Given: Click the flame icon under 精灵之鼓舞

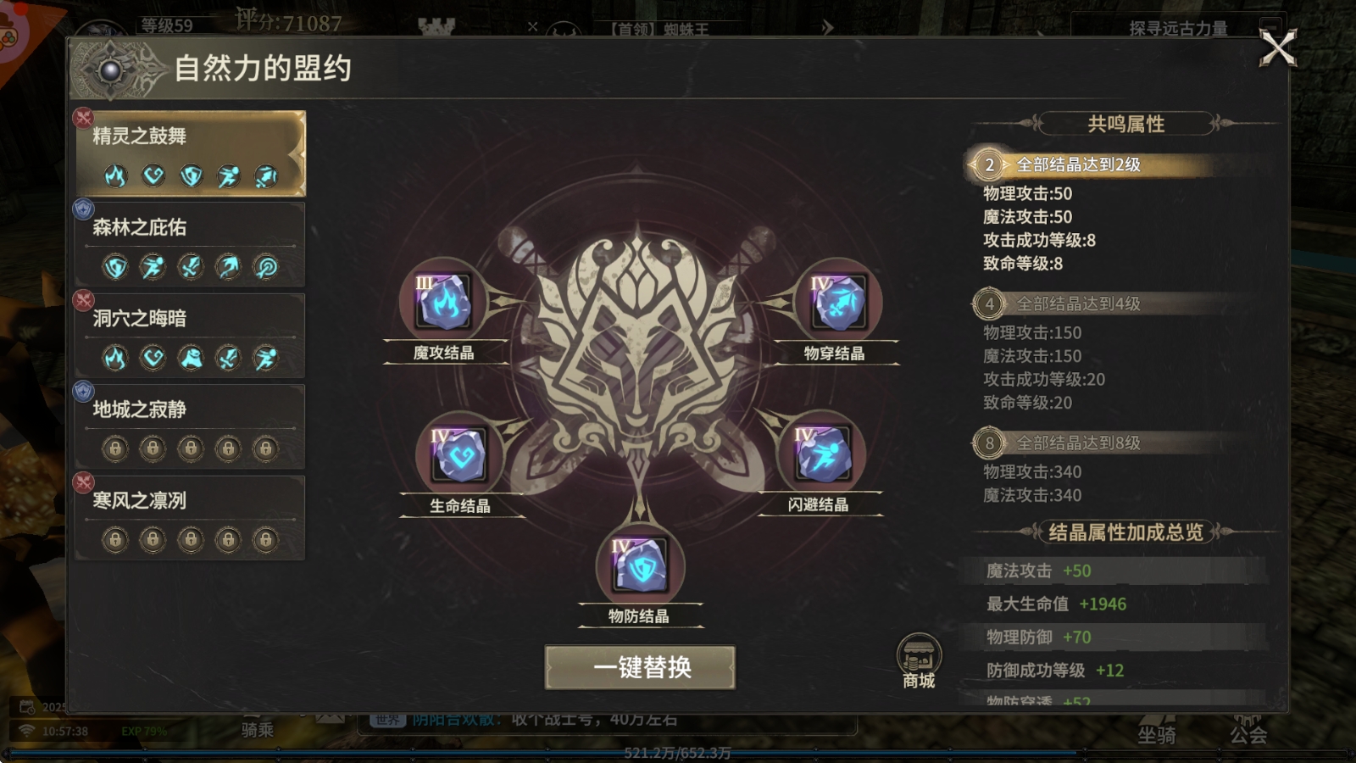Looking at the screenshot, I should click(115, 175).
